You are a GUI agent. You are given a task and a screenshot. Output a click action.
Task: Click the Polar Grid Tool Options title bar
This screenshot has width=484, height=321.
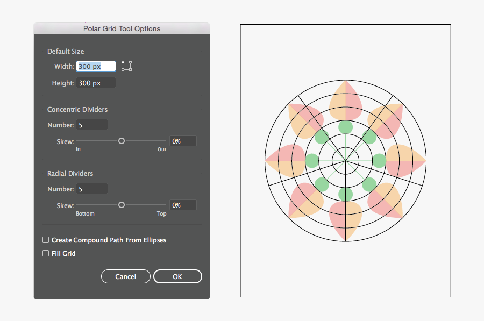click(122, 28)
